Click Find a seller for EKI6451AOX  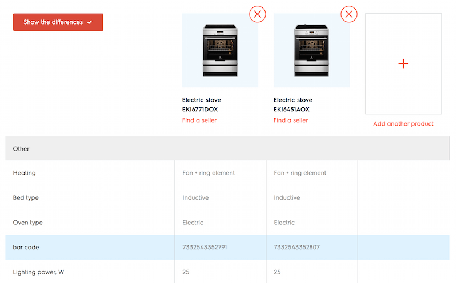(x=291, y=120)
